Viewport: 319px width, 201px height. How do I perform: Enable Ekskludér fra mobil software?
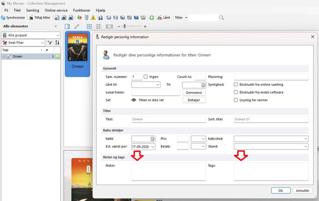236,92
